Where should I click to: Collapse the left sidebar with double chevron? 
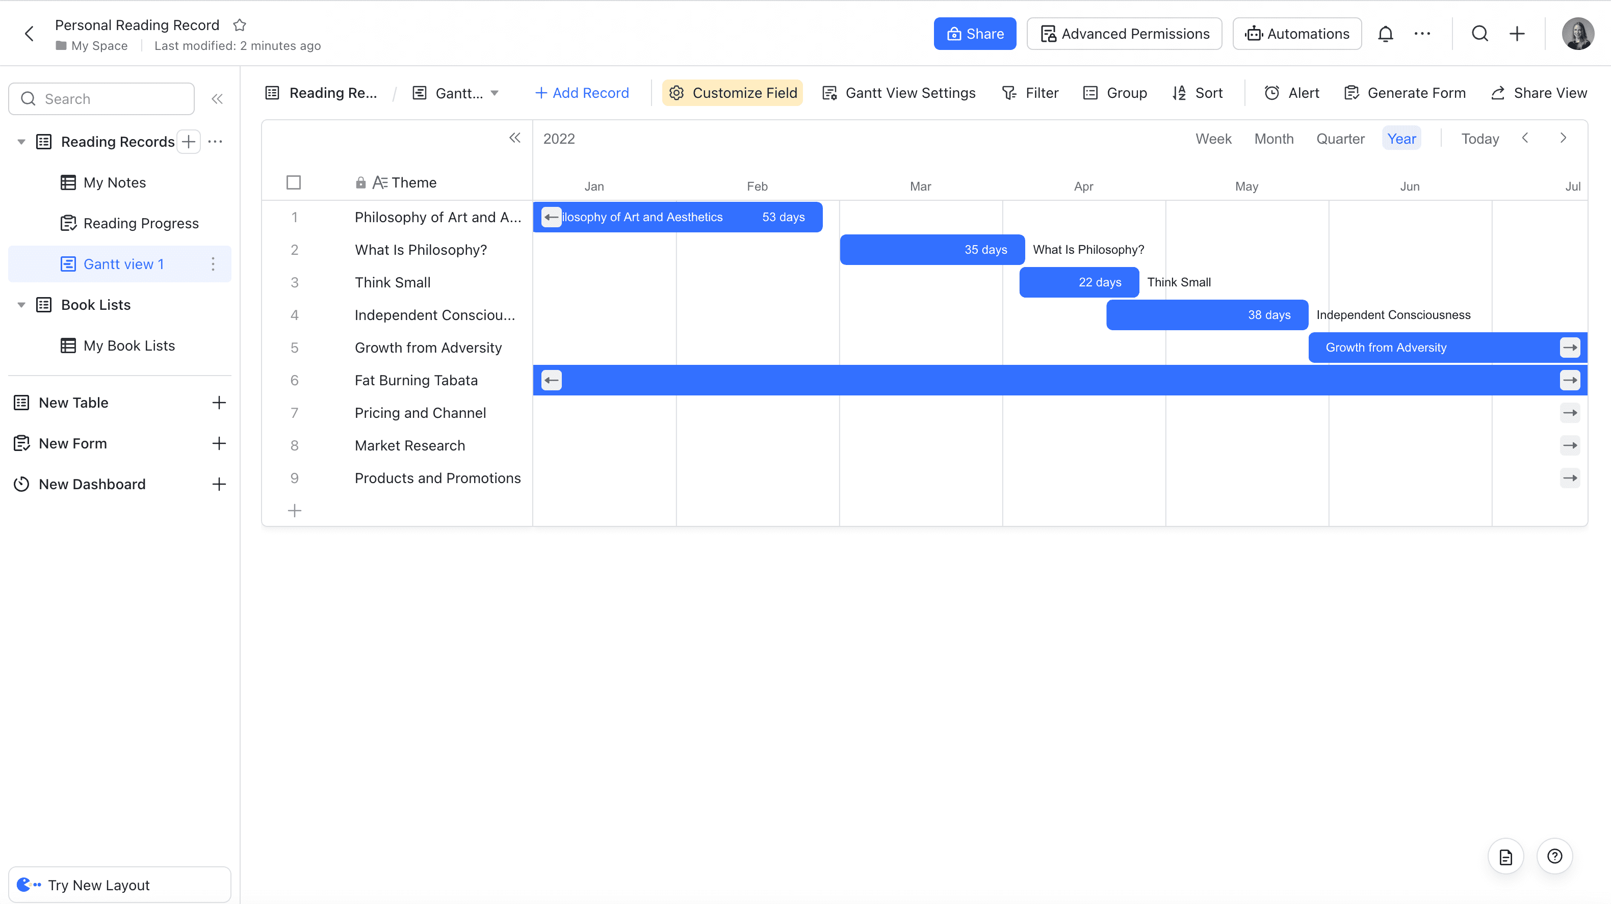pos(217,99)
